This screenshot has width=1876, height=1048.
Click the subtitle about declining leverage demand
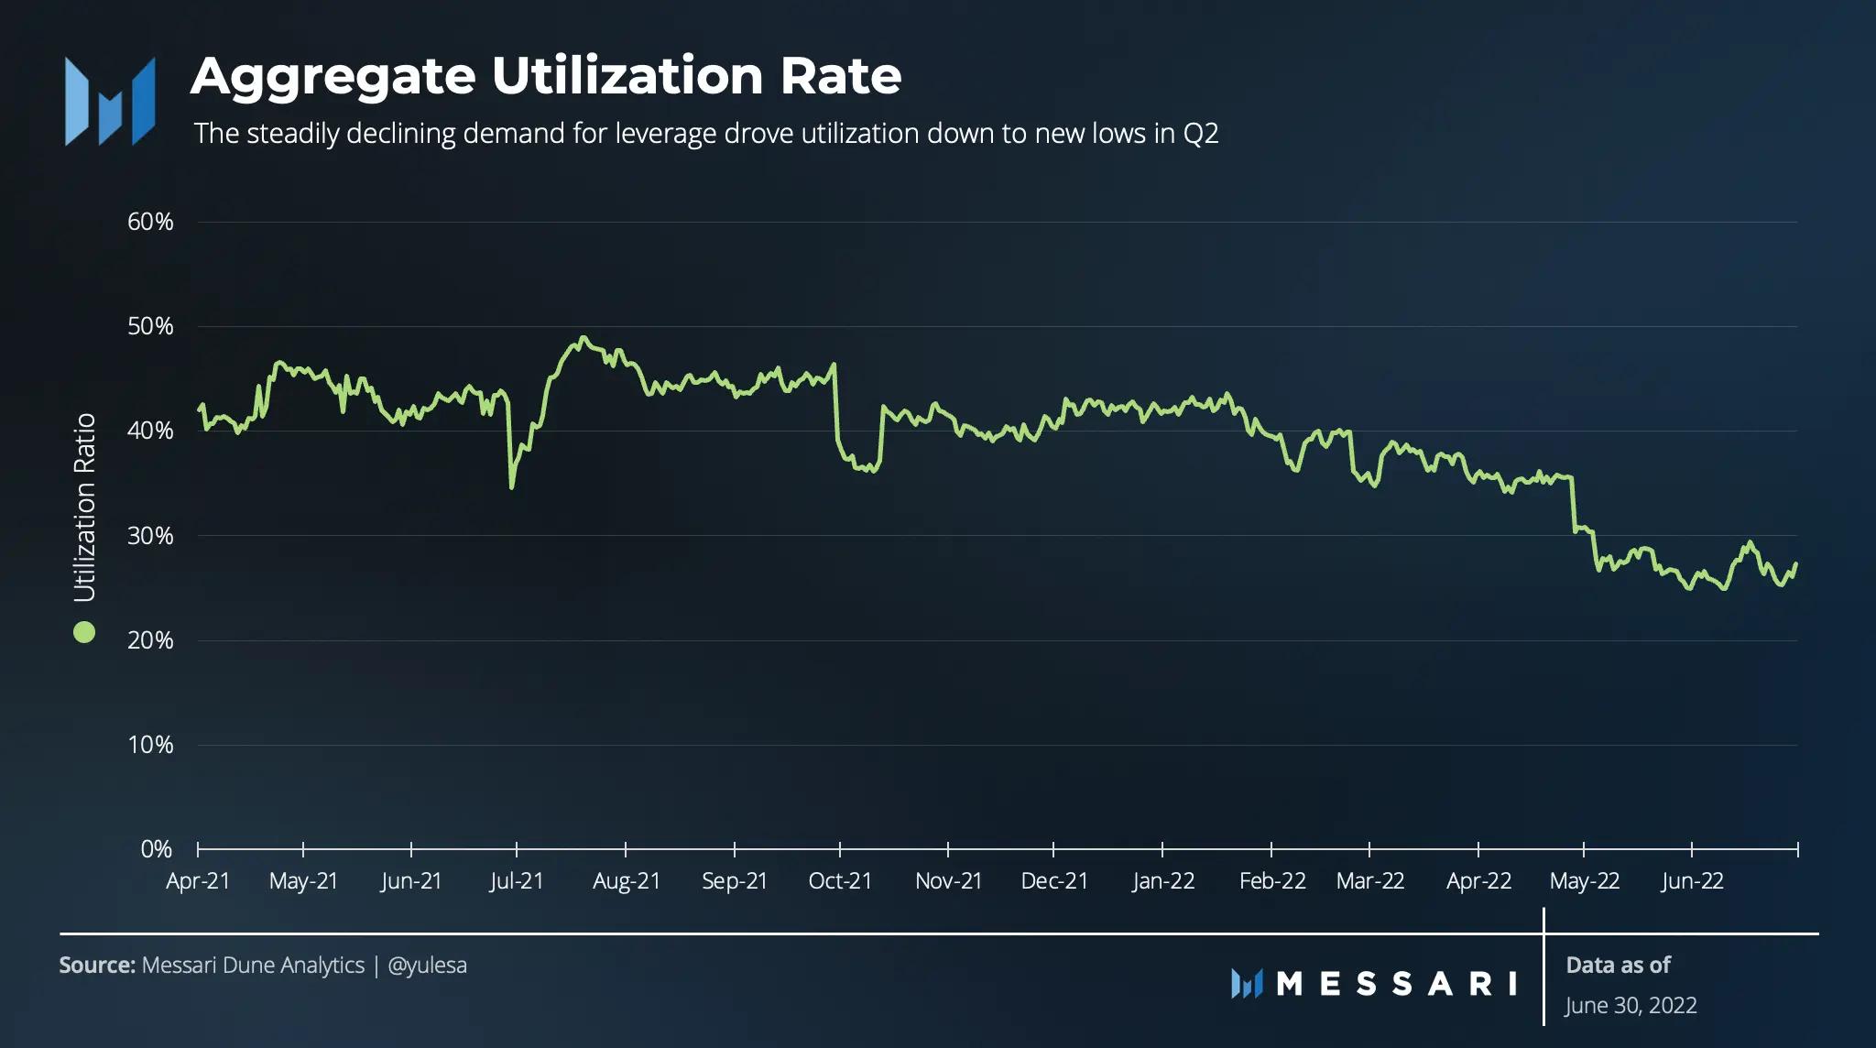tap(706, 134)
